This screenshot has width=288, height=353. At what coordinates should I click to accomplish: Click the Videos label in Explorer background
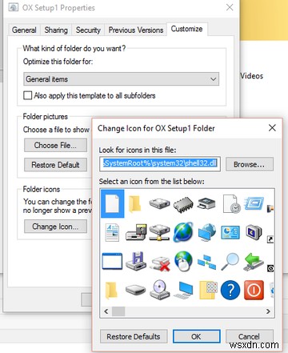pyautogui.click(x=251, y=76)
